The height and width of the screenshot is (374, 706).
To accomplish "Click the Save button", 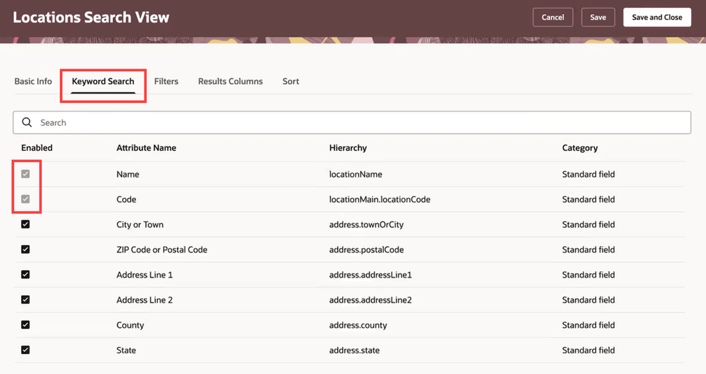I will [x=598, y=17].
